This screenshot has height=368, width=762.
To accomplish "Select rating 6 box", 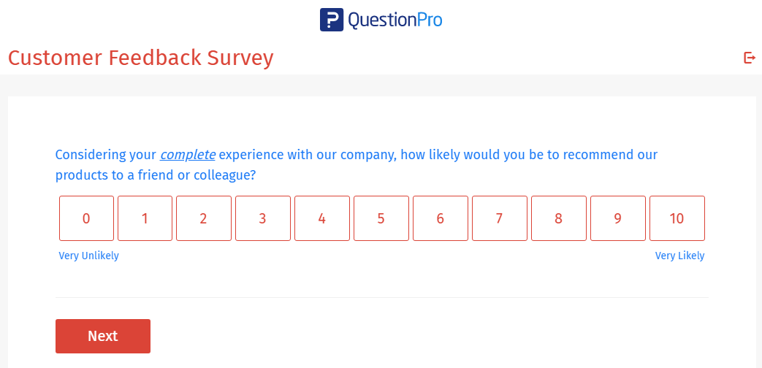I will 441,218.
